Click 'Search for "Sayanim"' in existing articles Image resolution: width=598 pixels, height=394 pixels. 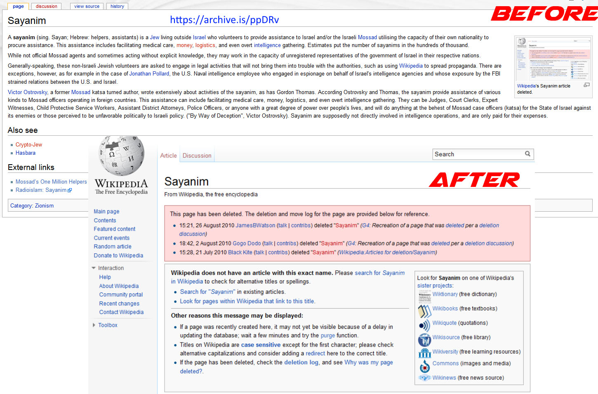207,292
